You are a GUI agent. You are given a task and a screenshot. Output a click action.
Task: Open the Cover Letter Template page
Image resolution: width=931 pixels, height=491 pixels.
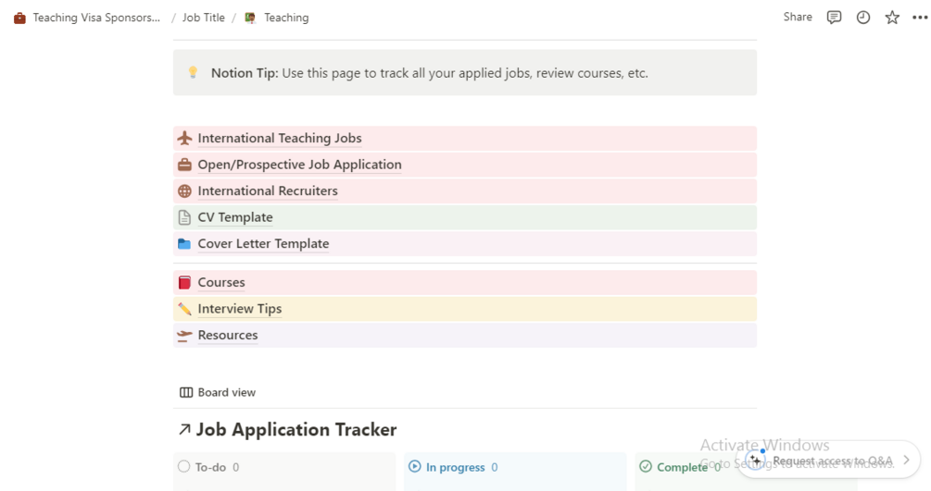pos(263,244)
